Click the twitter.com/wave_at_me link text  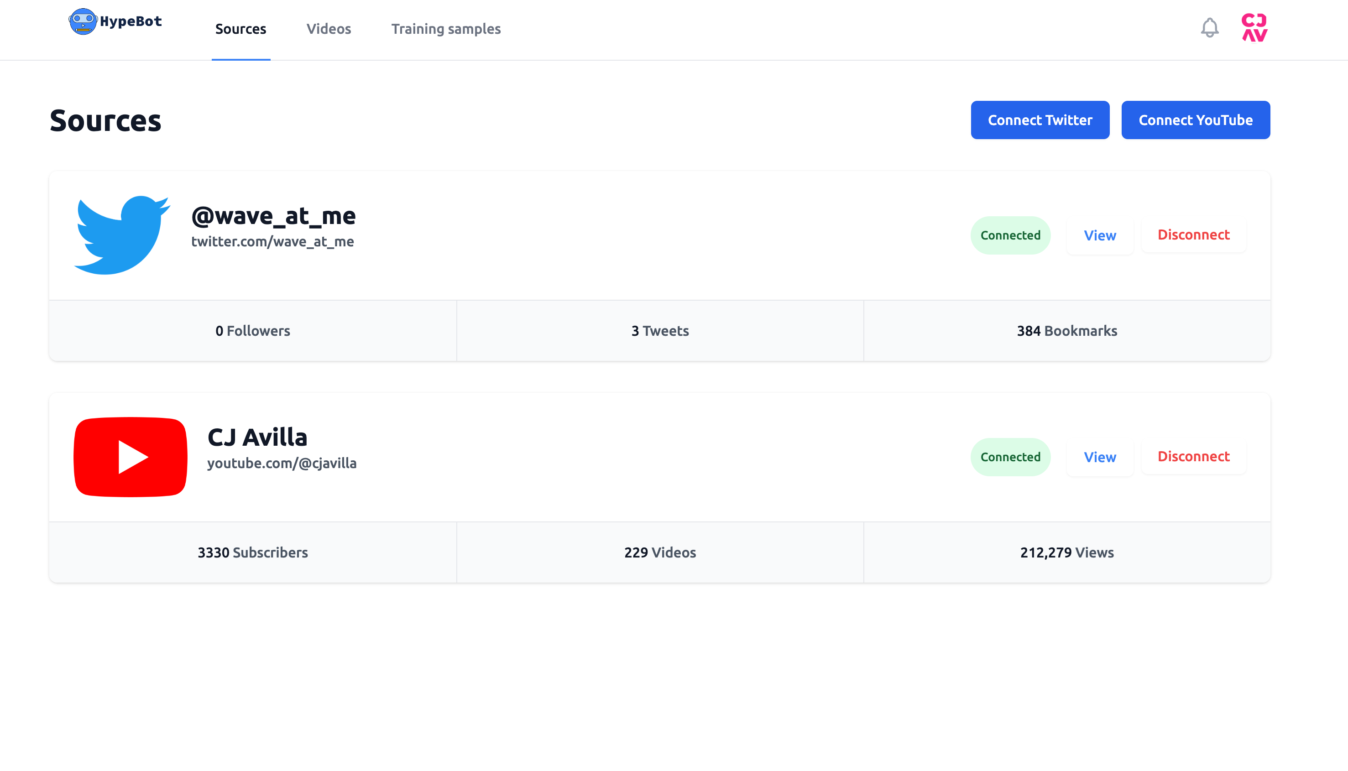pyautogui.click(x=272, y=241)
